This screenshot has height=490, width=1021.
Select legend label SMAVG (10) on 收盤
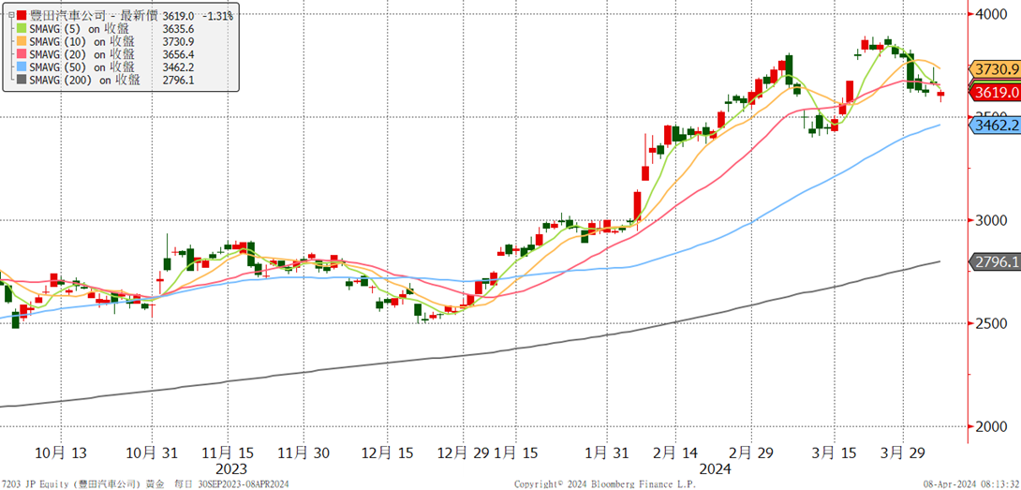point(82,41)
